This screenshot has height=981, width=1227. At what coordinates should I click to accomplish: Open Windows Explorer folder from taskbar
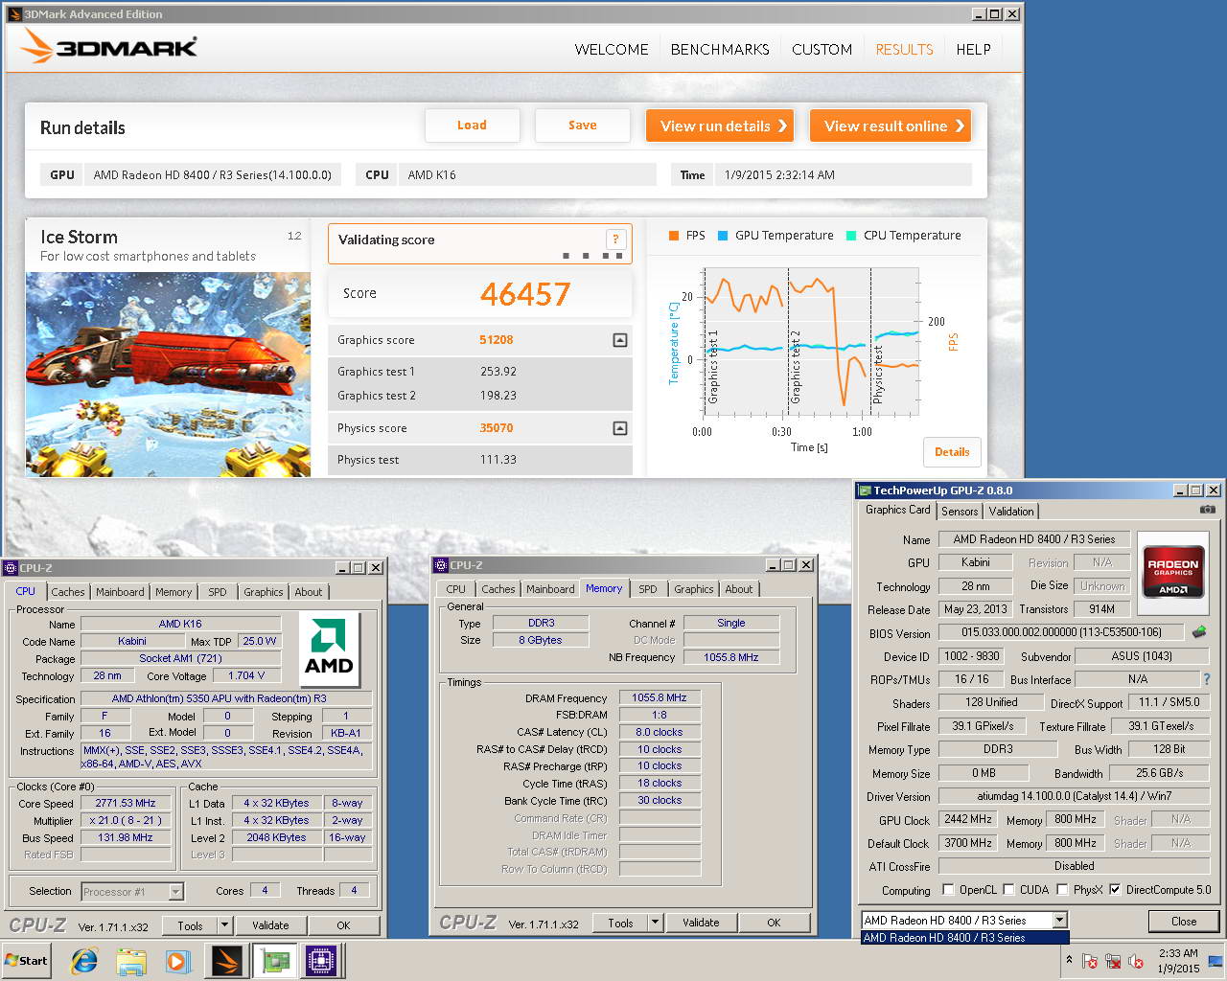(x=131, y=961)
